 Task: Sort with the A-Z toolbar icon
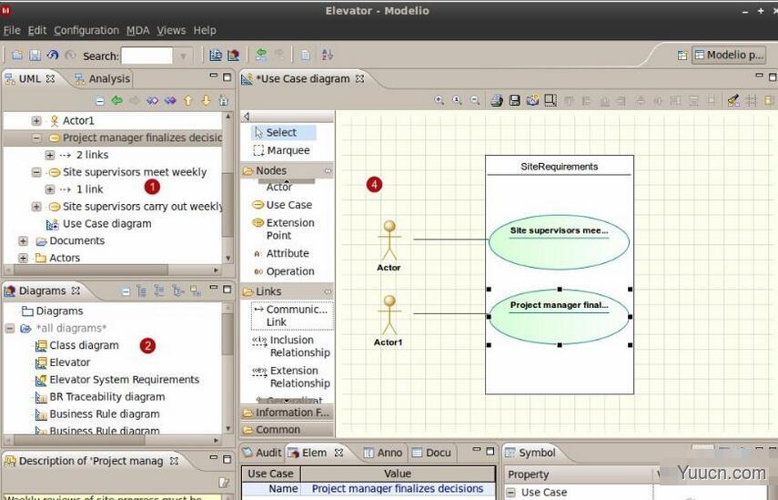click(x=327, y=56)
